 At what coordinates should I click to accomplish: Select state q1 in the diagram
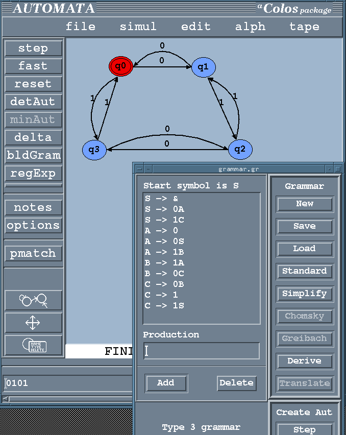click(x=204, y=67)
